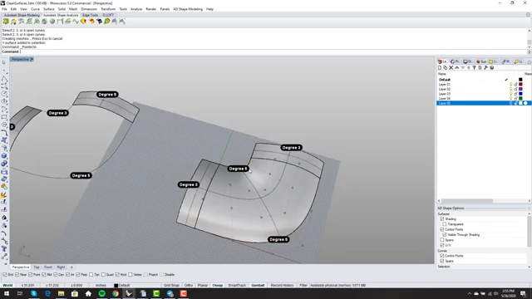
Task: Open Layer 03 blue color swatch
Action: pyautogui.click(x=520, y=94)
